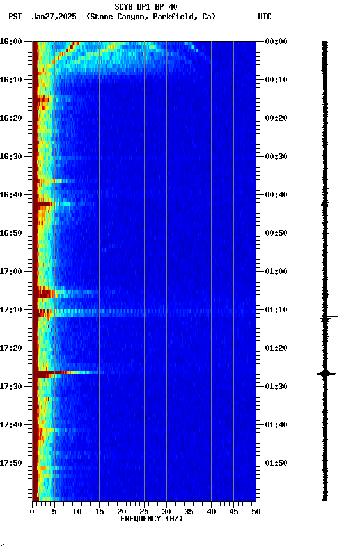Select the 16:50 PST time label
Image resolution: width=353 pixels, height=552 pixels.
click(x=11, y=233)
